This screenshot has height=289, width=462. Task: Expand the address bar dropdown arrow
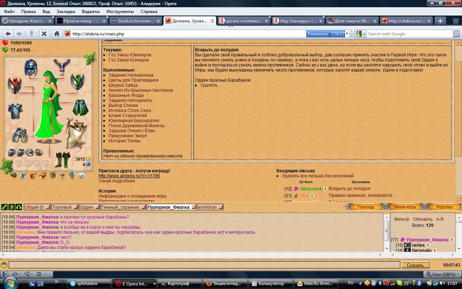[347, 34]
